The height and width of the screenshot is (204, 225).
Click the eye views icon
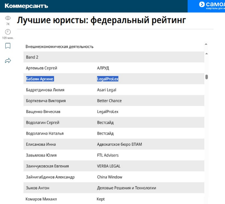click(x=8, y=18)
